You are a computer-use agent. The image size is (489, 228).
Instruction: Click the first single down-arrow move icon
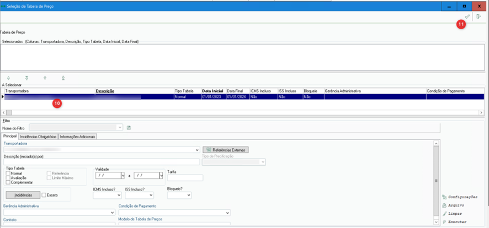(x=8, y=78)
